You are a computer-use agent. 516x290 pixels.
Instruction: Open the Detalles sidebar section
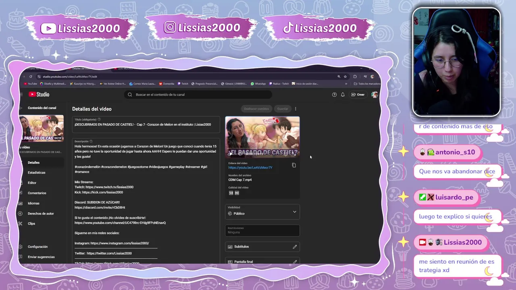(42, 163)
